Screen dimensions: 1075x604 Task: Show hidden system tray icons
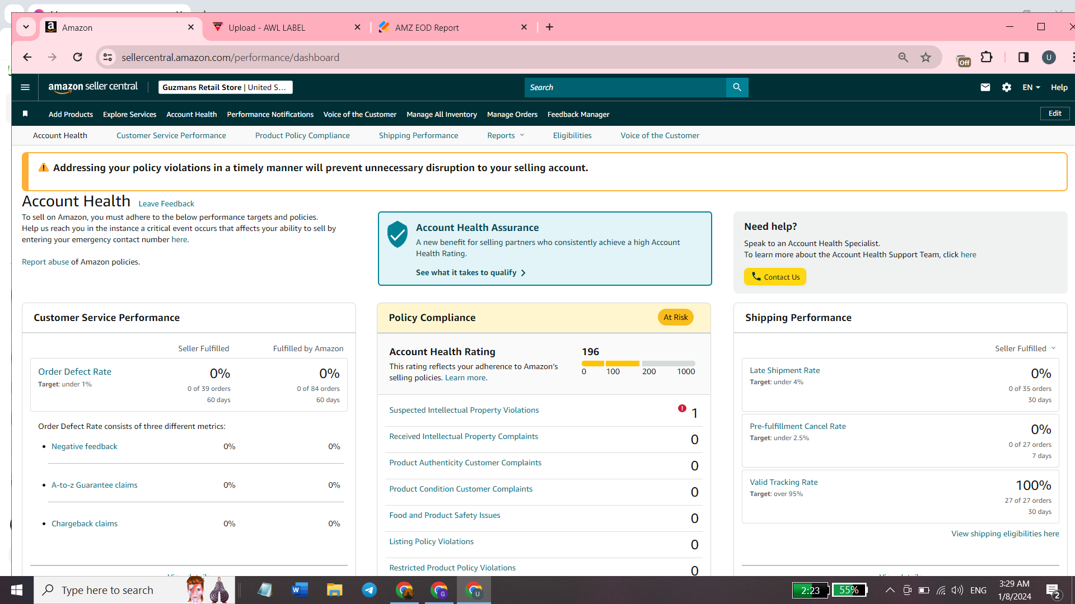890,590
